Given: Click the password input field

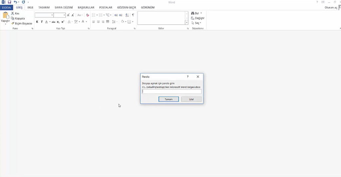Looking at the screenshot, I should [171, 91].
